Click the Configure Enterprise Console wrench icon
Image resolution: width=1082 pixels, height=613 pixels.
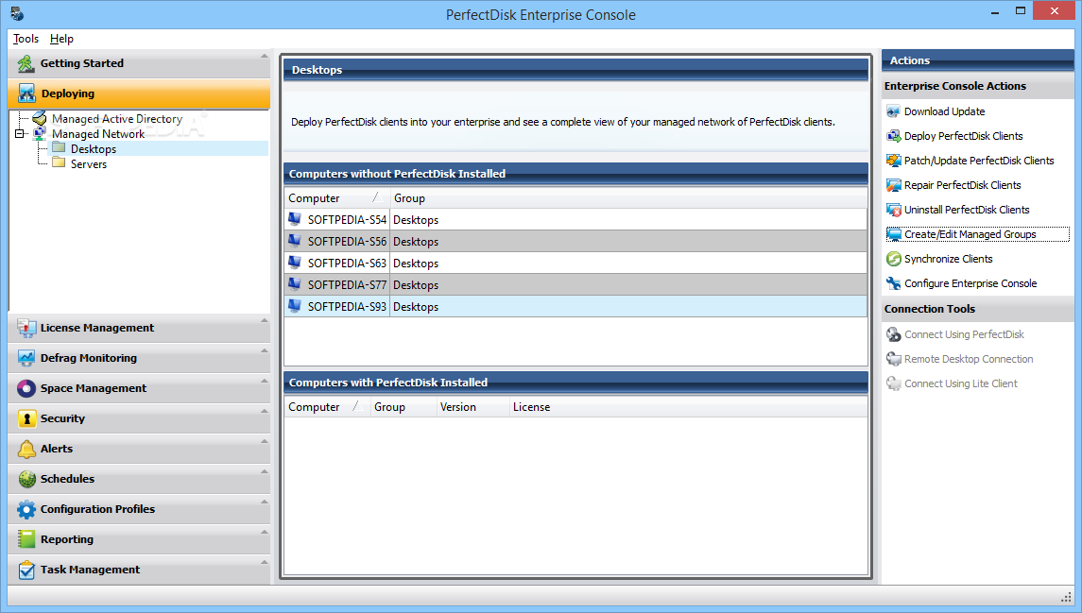[894, 283]
